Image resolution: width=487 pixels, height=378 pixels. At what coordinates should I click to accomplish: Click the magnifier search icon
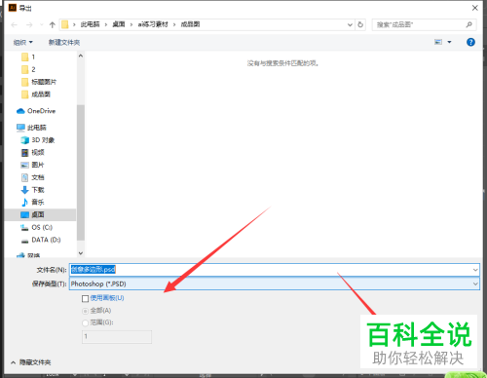click(468, 24)
